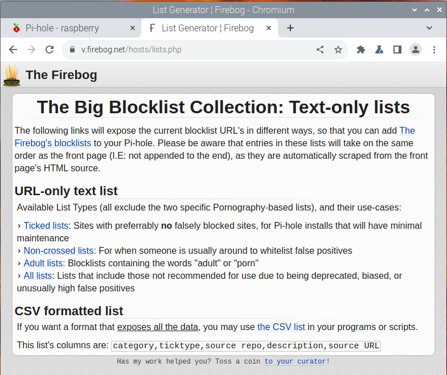Open a new tab with plus button

coord(290,28)
